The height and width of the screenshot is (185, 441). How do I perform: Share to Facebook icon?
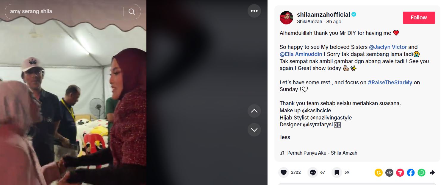tap(411, 172)
